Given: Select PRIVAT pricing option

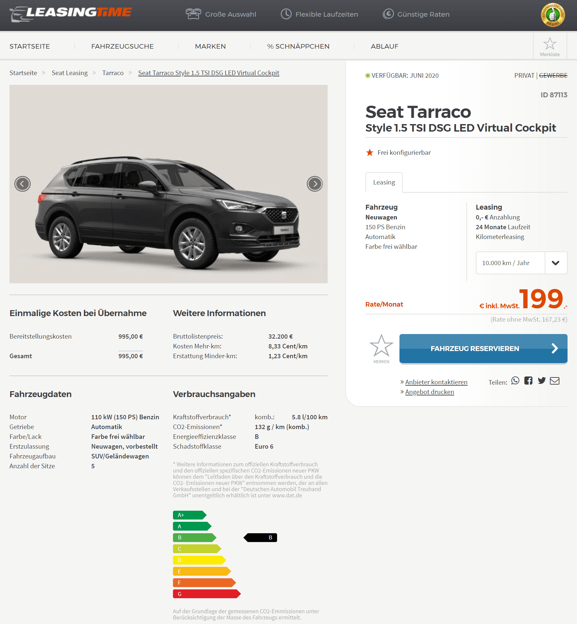Looking at the screenshot, I should (x=524, y=75).
